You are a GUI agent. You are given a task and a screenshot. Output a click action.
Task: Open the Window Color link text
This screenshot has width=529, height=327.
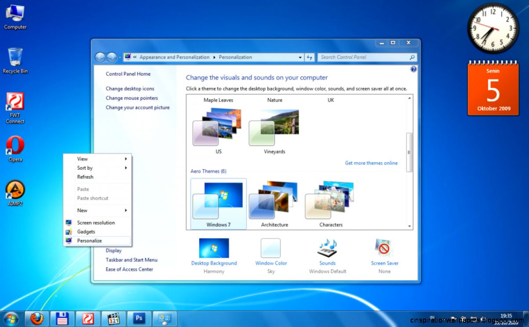271,263
